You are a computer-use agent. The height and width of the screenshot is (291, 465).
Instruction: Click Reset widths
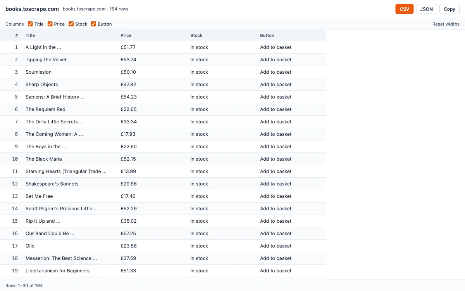pos(446,24)
